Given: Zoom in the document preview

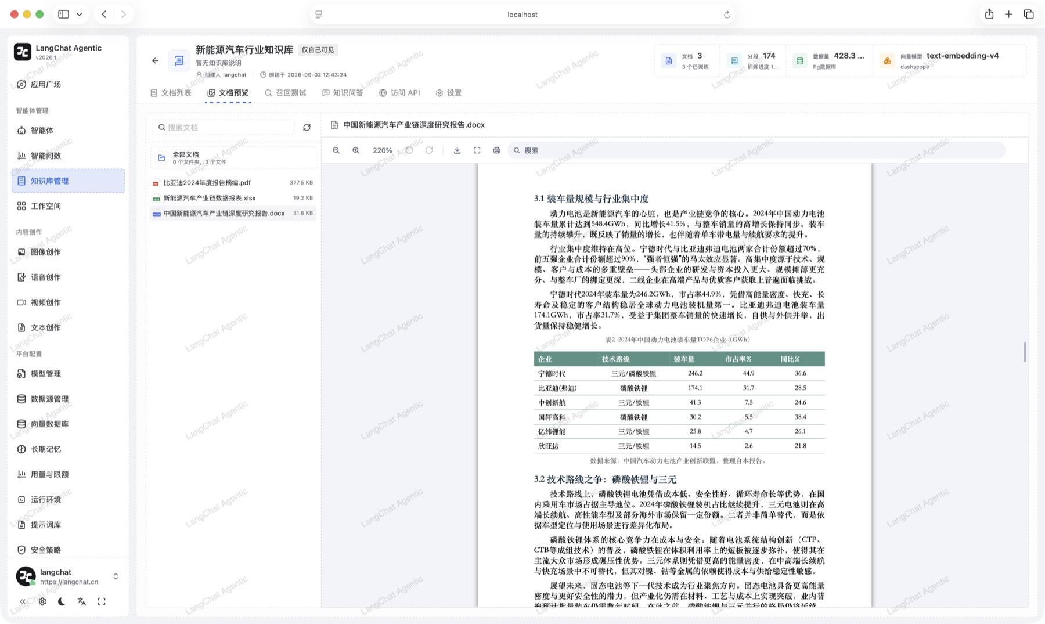Looking at the screenshot, I should pos(356,150).
